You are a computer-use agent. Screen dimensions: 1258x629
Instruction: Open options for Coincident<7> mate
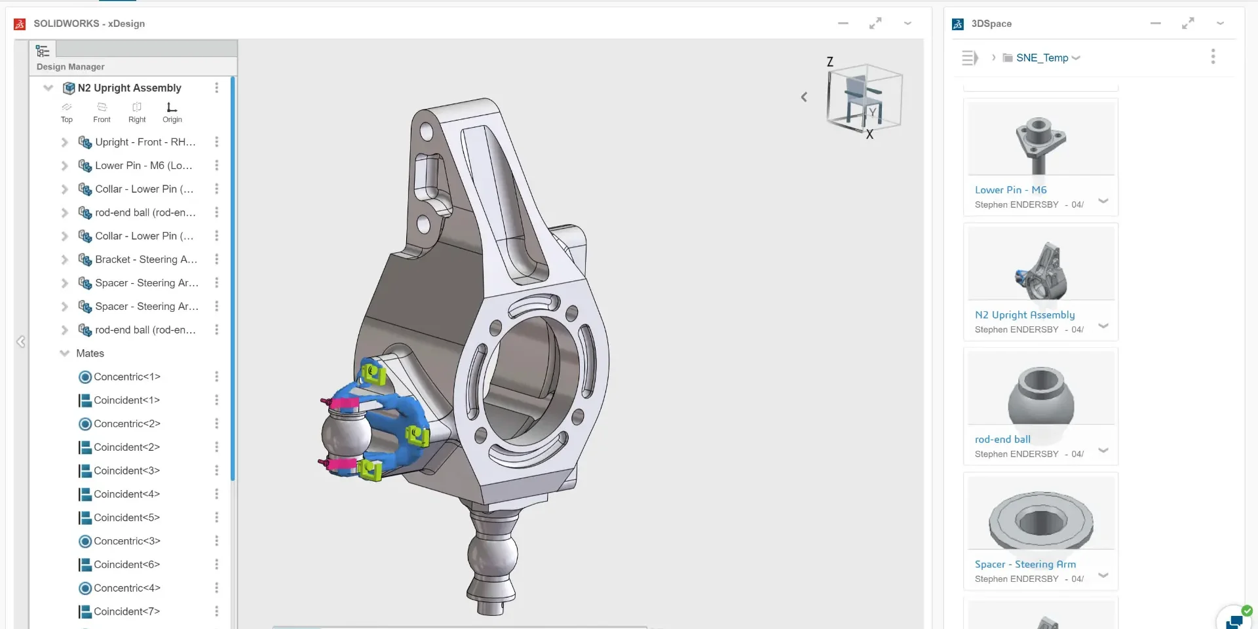pos(217,611)
